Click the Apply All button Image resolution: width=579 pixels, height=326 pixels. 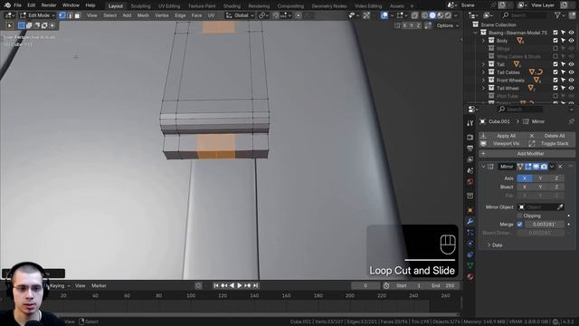point(503,136)
